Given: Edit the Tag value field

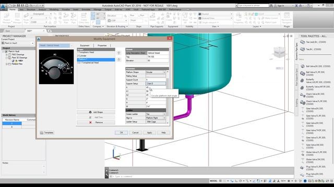Looking at the screenshot, I should coord(158,57).
